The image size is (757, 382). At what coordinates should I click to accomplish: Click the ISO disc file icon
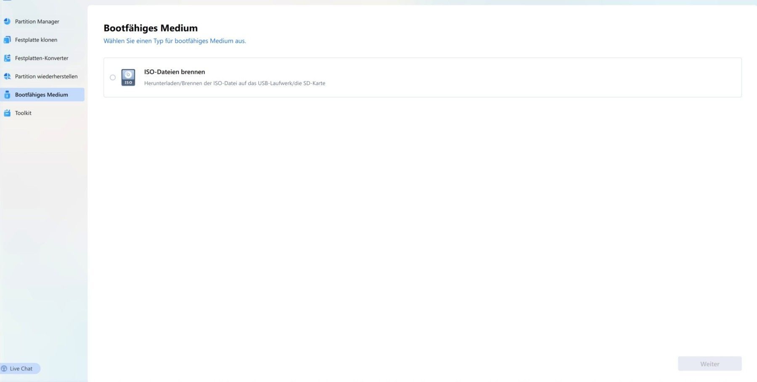pyautogui.click(x=128, y=77)
